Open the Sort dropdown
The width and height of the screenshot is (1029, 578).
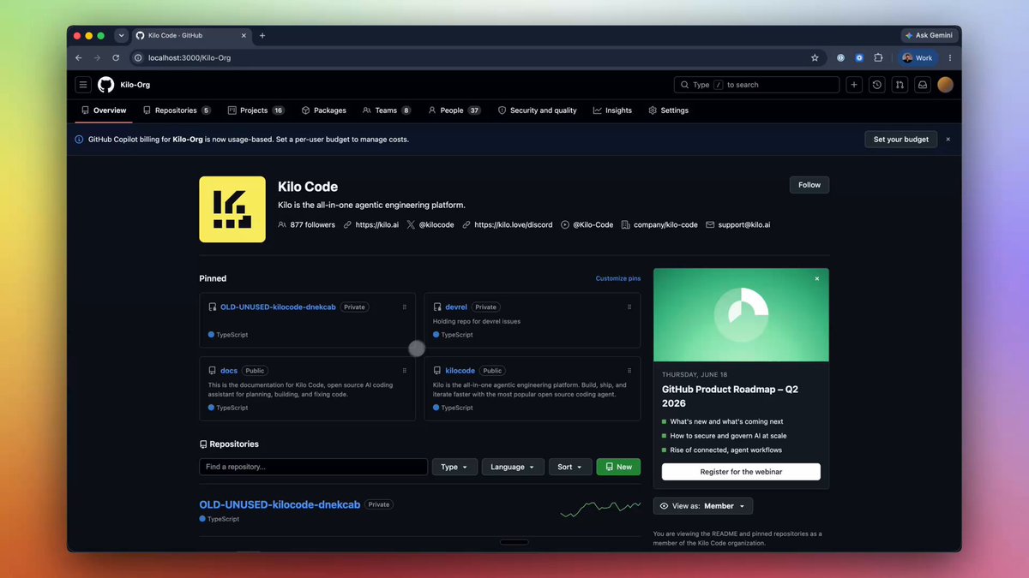570,467
